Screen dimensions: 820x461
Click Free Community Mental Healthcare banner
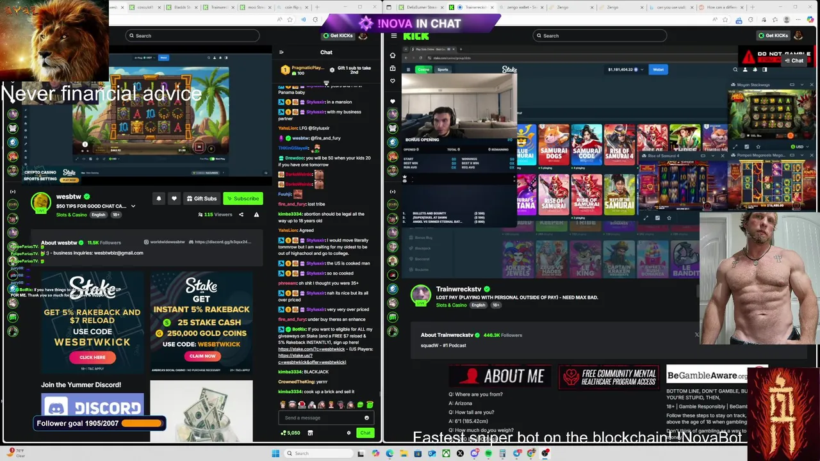tap(609, 377)
